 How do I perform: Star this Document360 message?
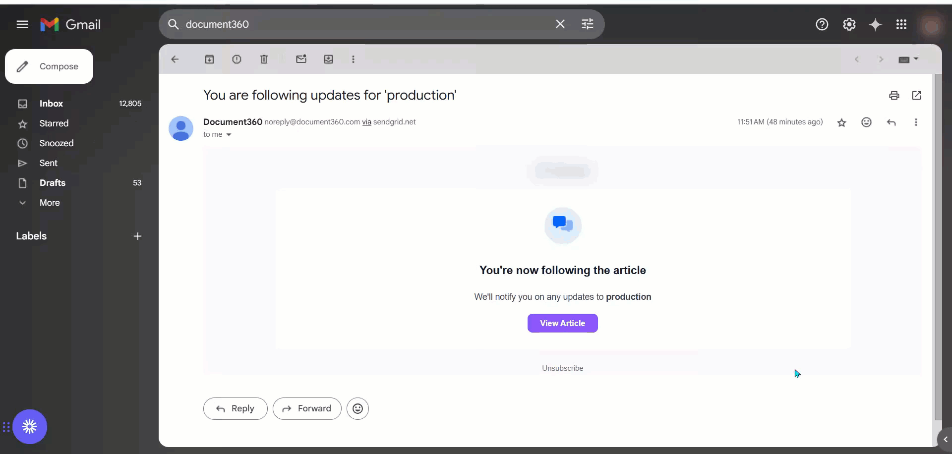click(842, 122)
